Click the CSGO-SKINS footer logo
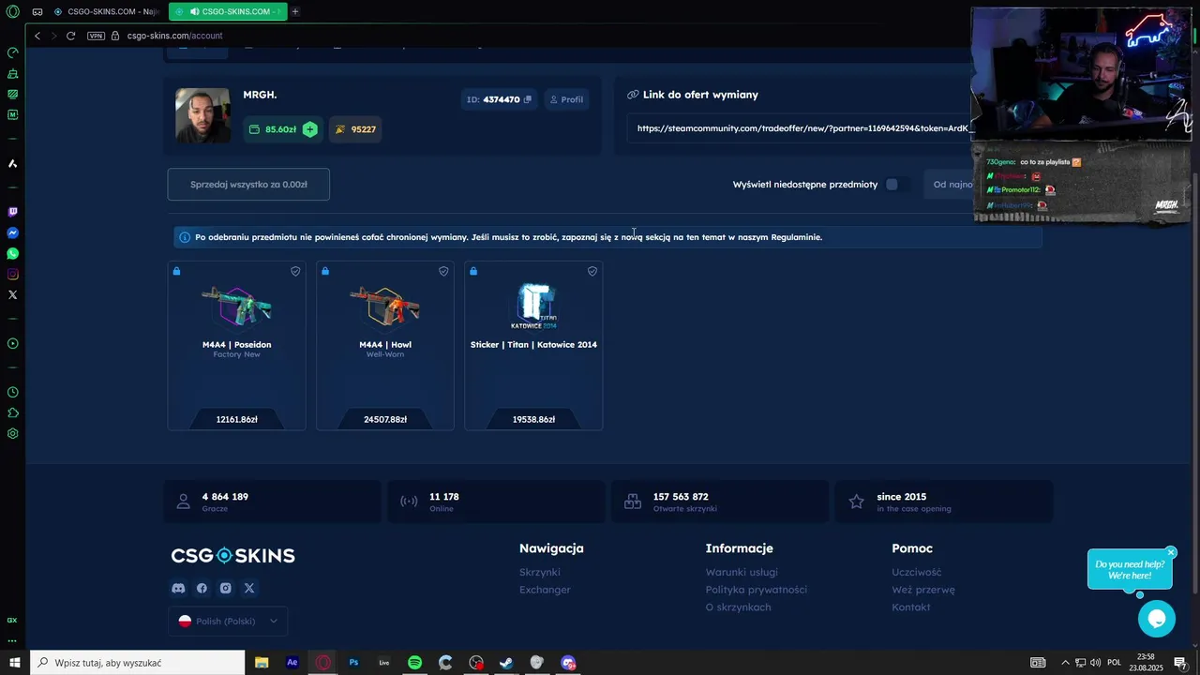The width and height of the screenshot is (1200, 675). point(232,555)
